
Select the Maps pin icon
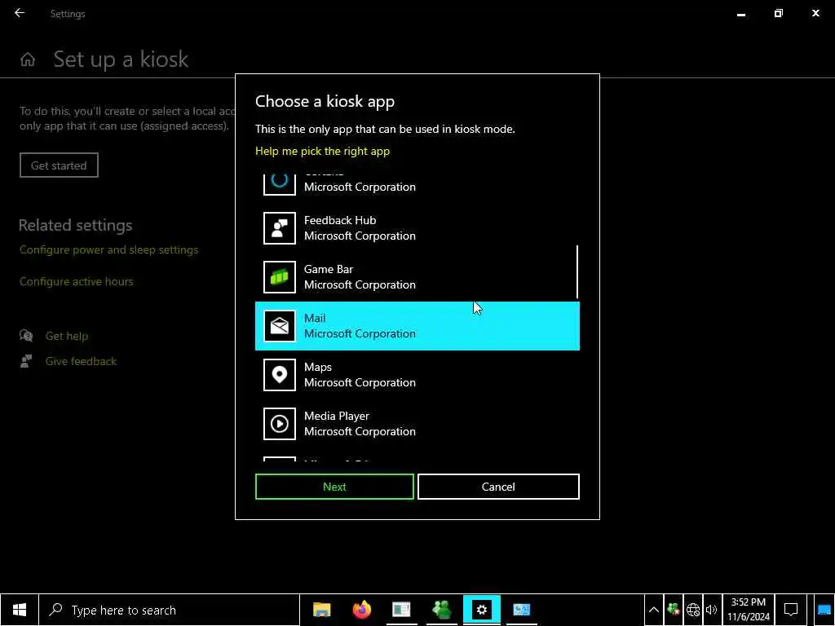click(280, 375)
